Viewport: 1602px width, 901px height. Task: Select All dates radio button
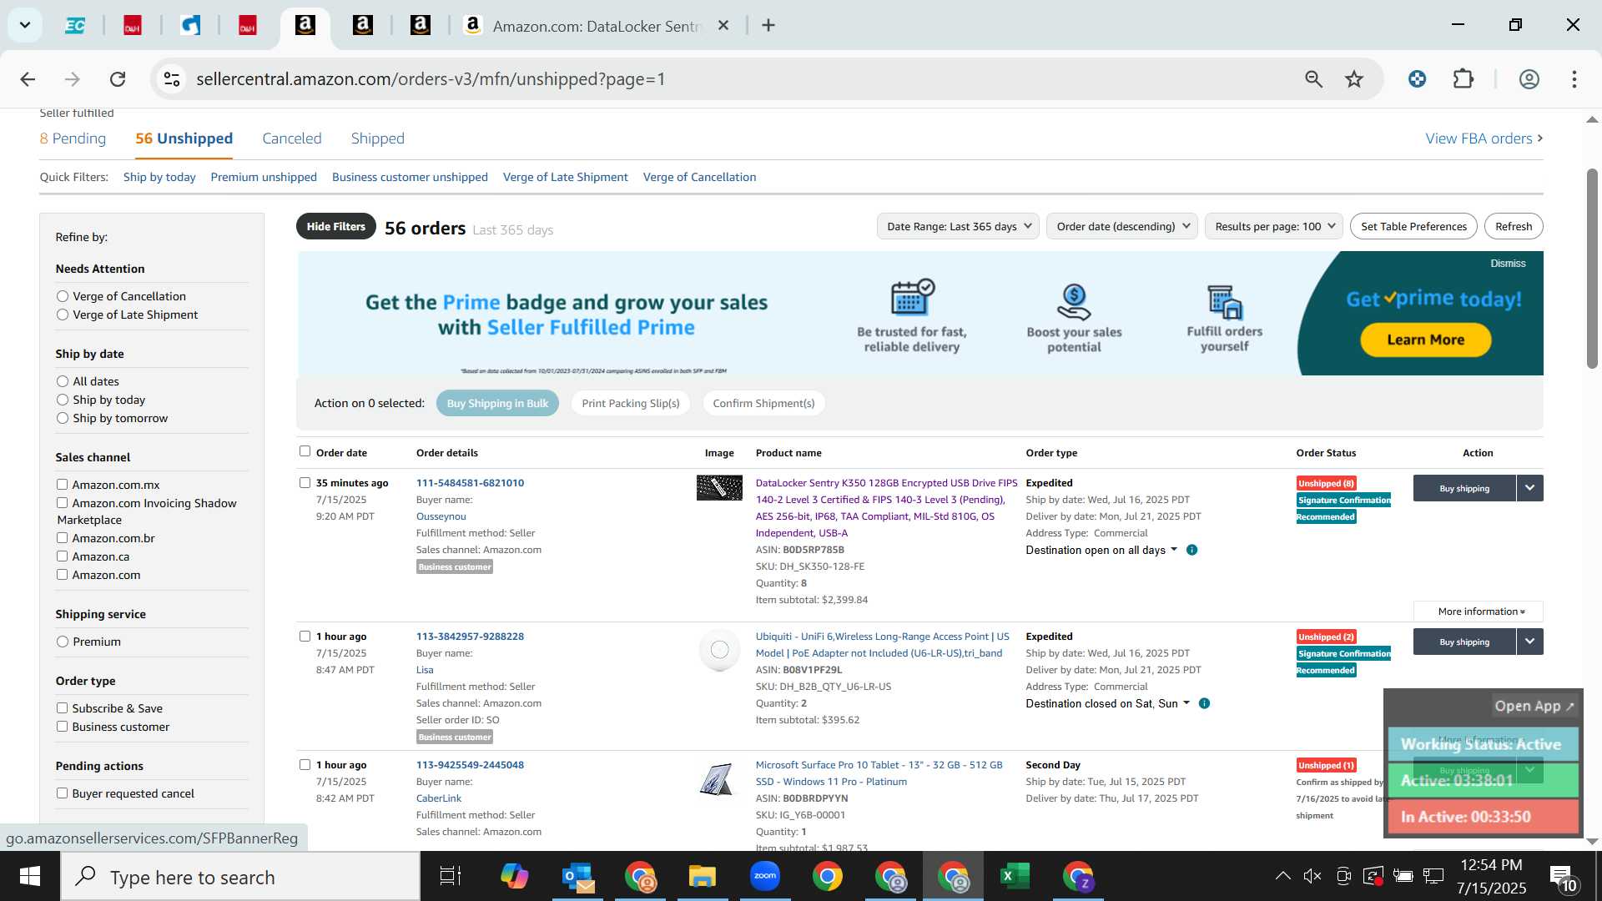[63, 381]
